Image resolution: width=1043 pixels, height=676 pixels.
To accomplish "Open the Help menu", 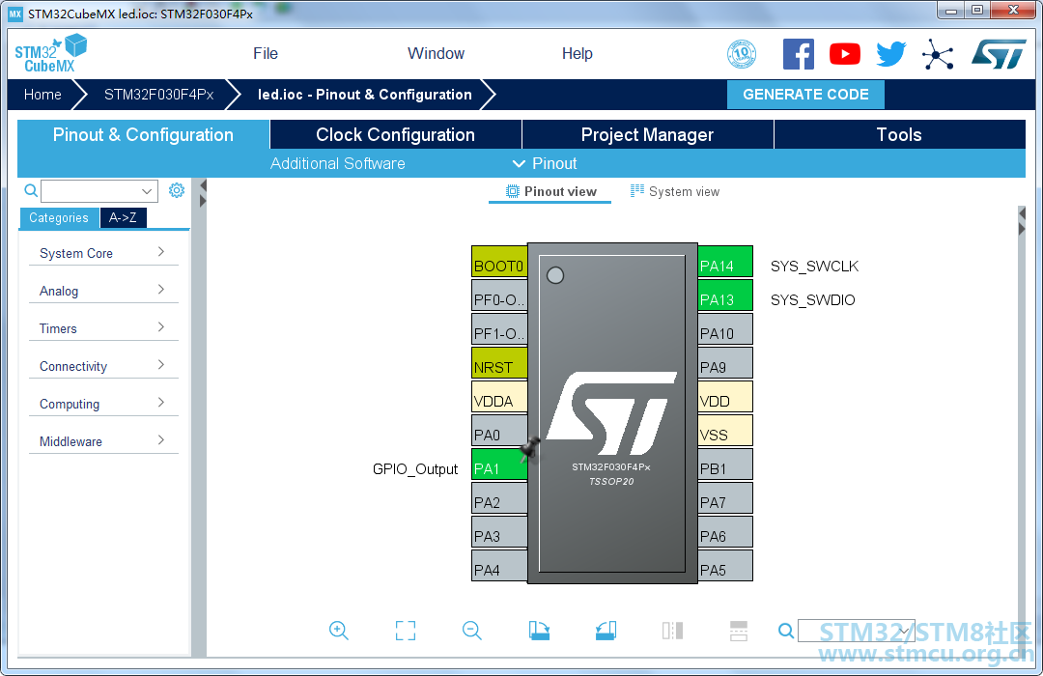I will pos(577,54).
